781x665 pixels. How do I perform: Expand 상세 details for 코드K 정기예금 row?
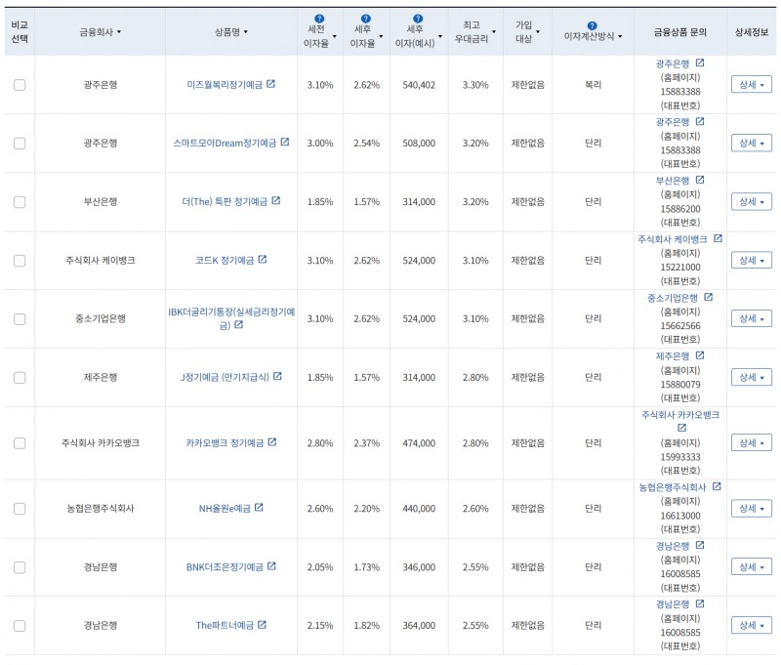pos(751,261)
